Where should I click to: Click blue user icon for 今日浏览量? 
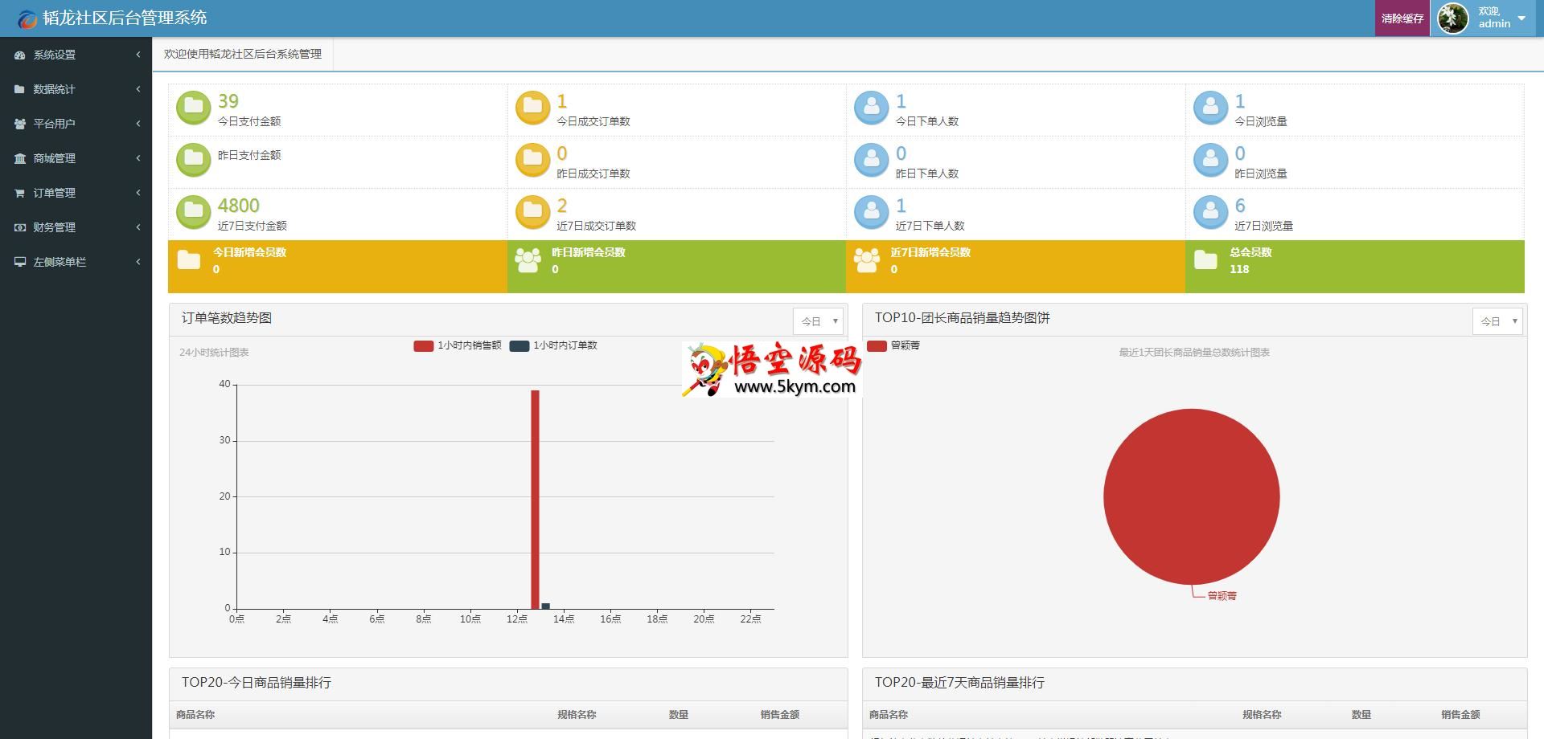point(1210,108)
